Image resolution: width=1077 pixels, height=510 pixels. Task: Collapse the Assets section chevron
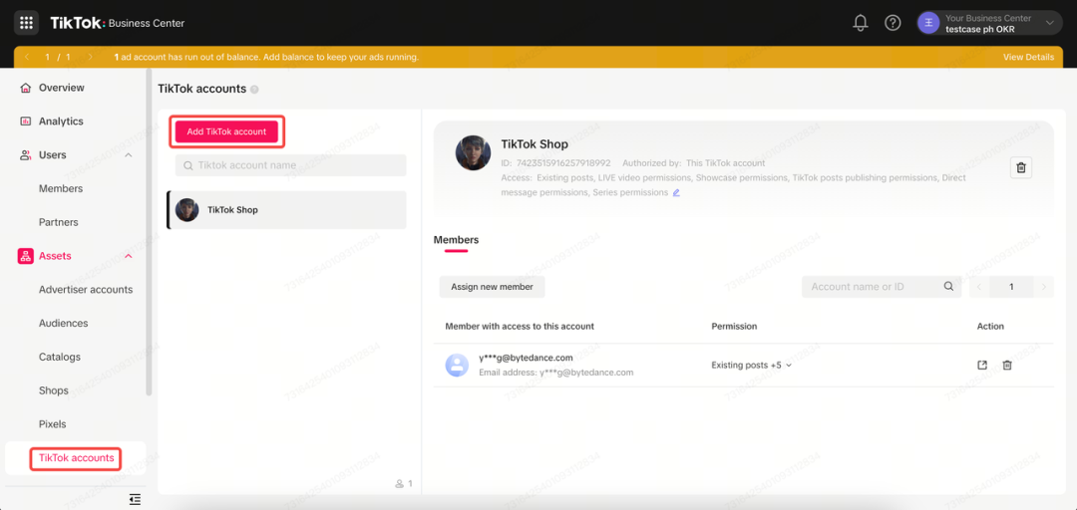tap(129, 256)
